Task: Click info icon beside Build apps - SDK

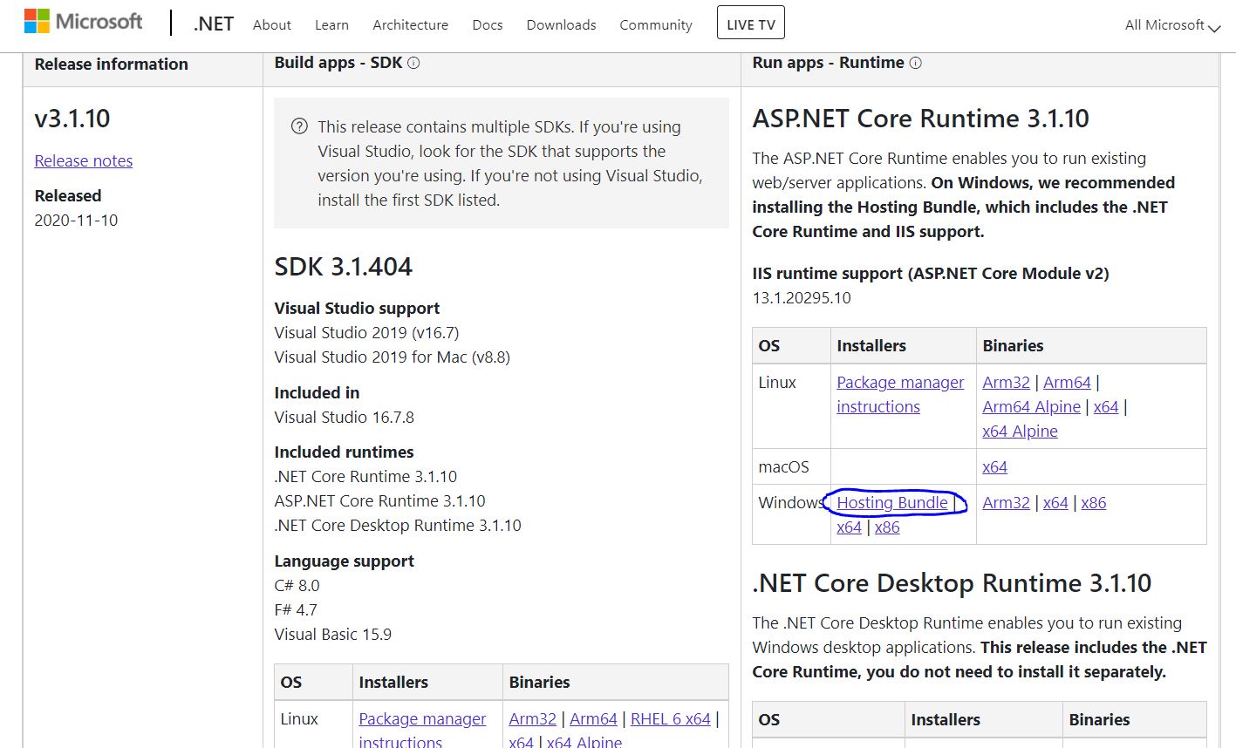Action: click(x=413, y=63)
